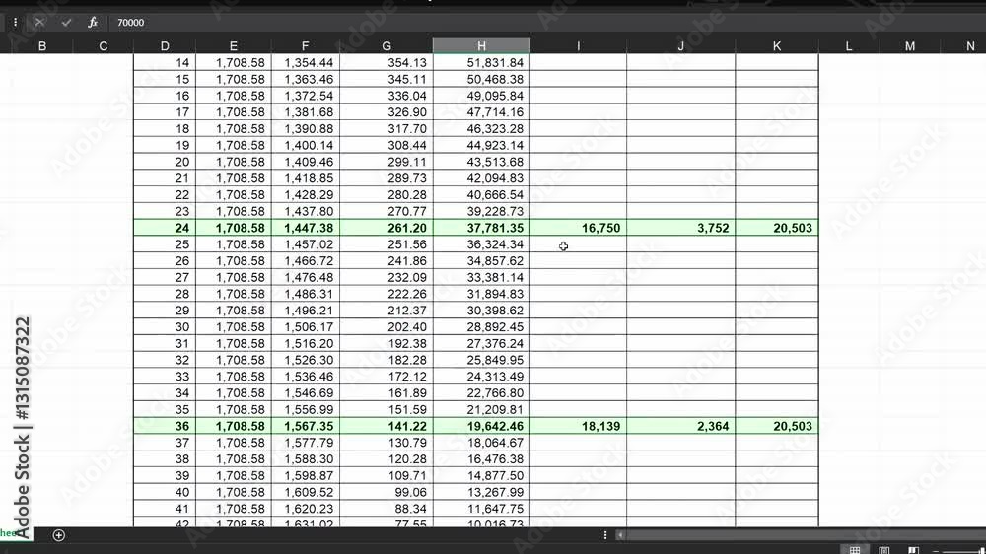Select the cell with 354.13
The height and width of the screenshot is (554, 986).
pos(387,63)
